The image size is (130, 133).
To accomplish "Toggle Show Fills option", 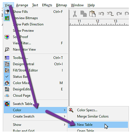I will pyautogui.click(x=36, y=12).
